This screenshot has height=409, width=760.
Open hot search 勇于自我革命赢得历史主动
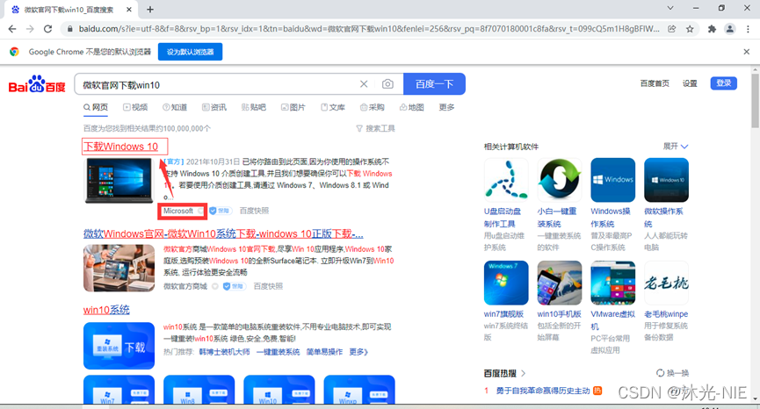543,391
